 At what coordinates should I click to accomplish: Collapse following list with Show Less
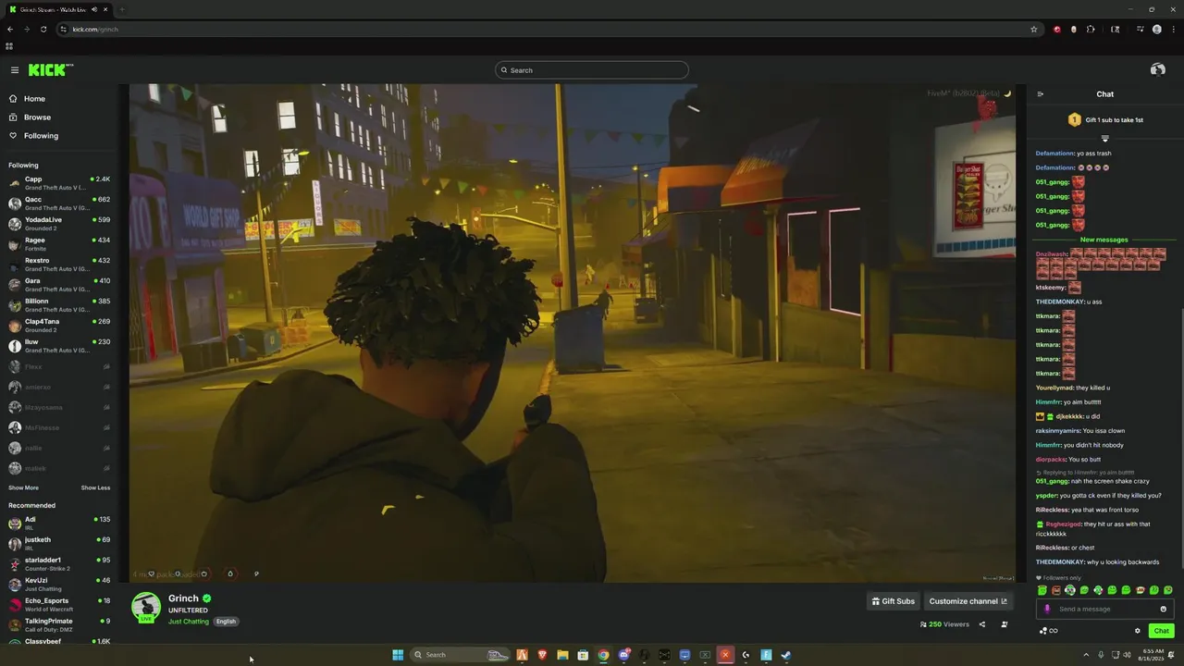[95, 487]
